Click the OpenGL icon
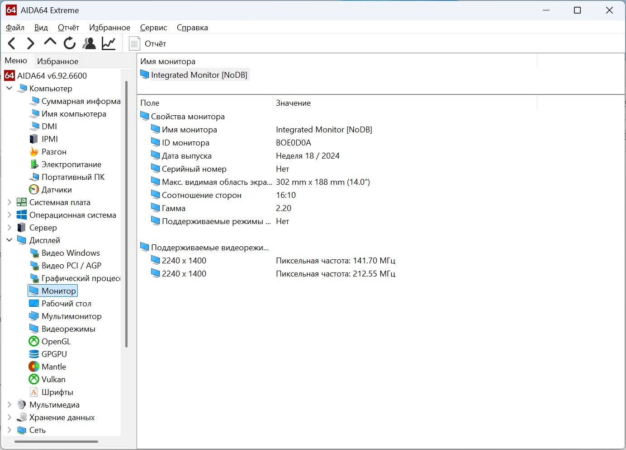Screen dimensions: 626x450 pyautogui.click(x=34, y=341)
